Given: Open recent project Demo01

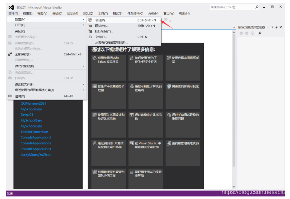Looking at the screenshot, I should click(27, 115).
